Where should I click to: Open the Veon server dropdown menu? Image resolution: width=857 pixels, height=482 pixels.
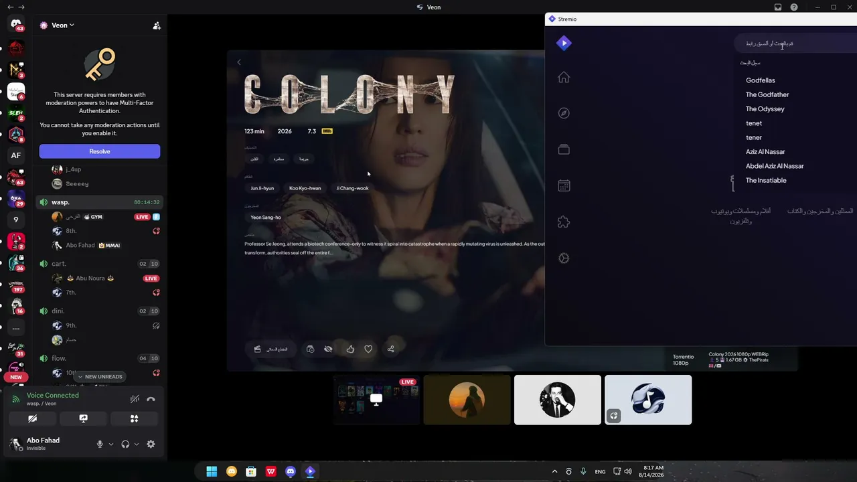click(57, 25)
